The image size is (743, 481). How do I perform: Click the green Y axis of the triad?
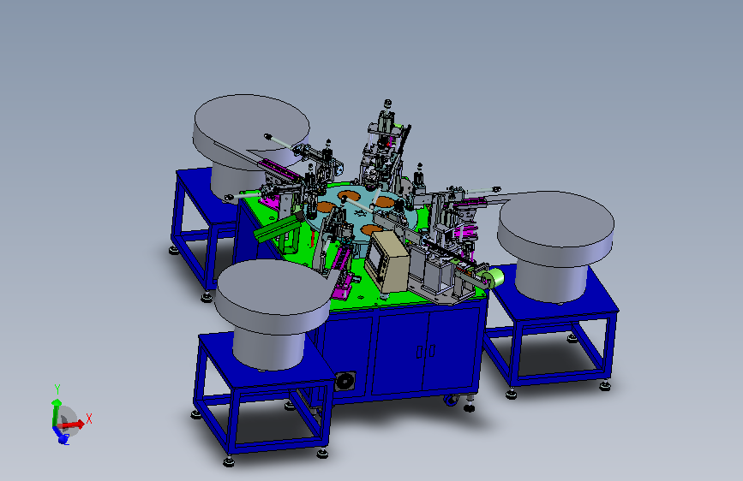[55, 412]
